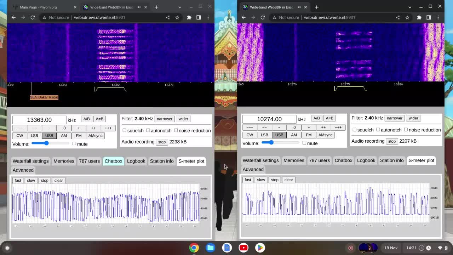Open Files app from the shelf
453x255 pixels.
pos(211,248)
